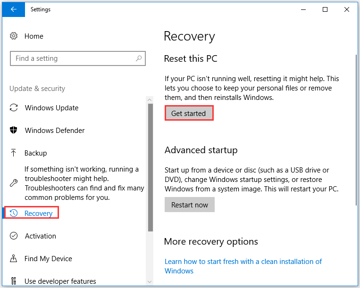Click the Activation checkmark circle icon

tap(14, 236)
